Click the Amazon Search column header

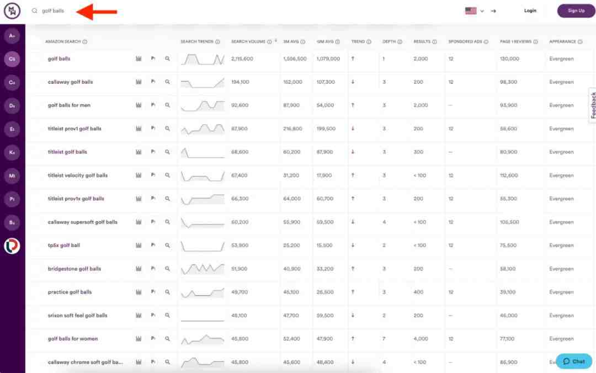click(x=63, y=42)
